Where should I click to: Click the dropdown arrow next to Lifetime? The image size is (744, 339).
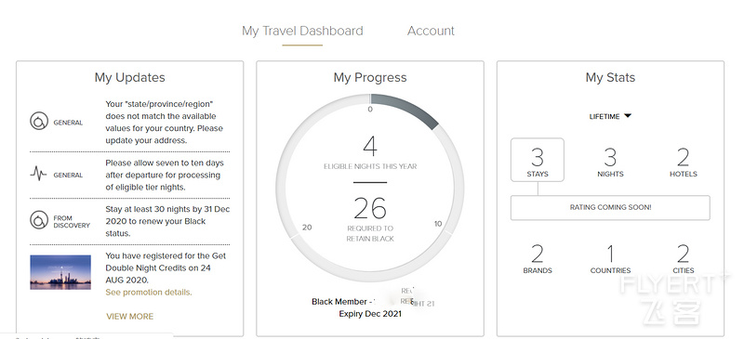(627, 116)
